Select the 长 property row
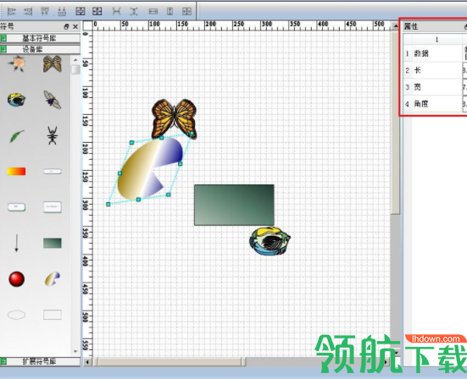This screenshot has width=467, height=379. click(435, 70)
